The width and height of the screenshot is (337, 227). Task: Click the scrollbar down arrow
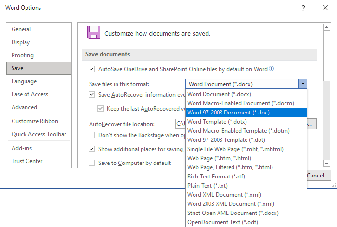coord(326,164)
